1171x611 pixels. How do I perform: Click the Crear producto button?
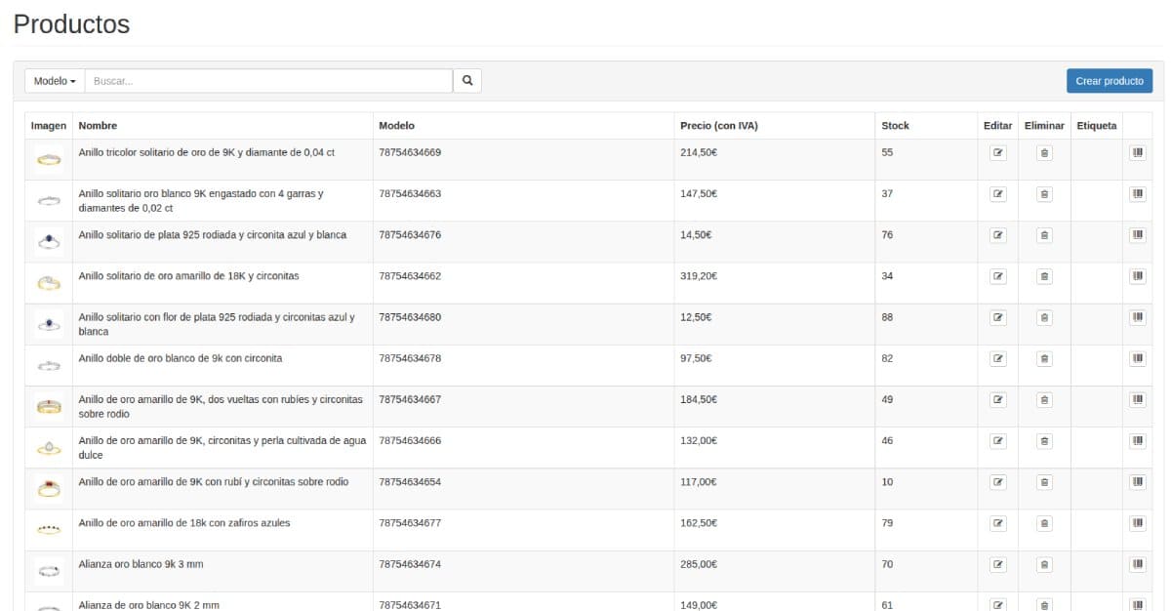pos(1109,81)
